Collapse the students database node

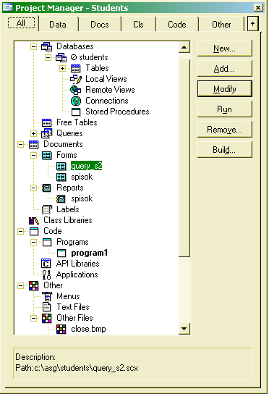click(x=48, y=57)
